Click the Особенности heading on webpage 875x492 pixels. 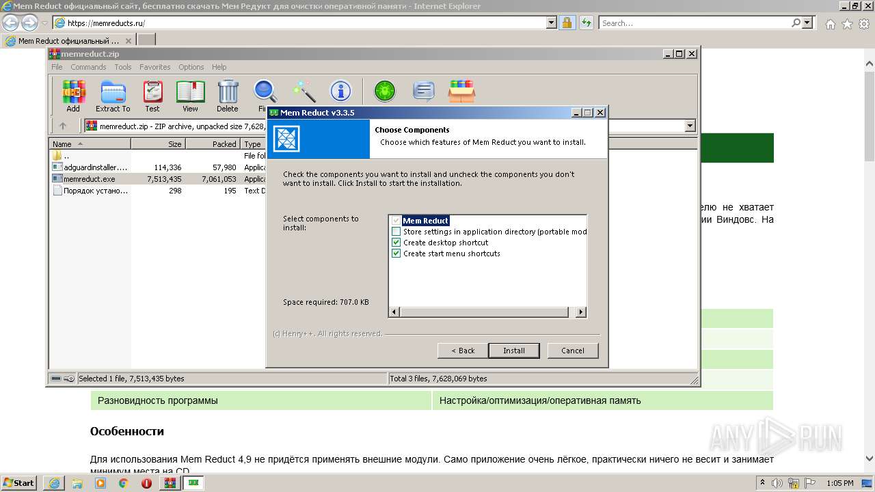[x=127, y=431]
